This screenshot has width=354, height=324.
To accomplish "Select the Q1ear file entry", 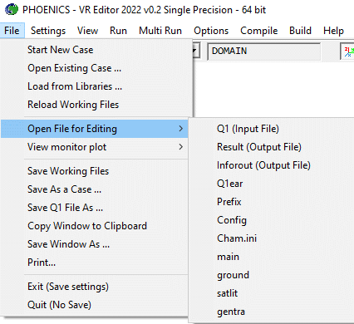I will (230, 184).
